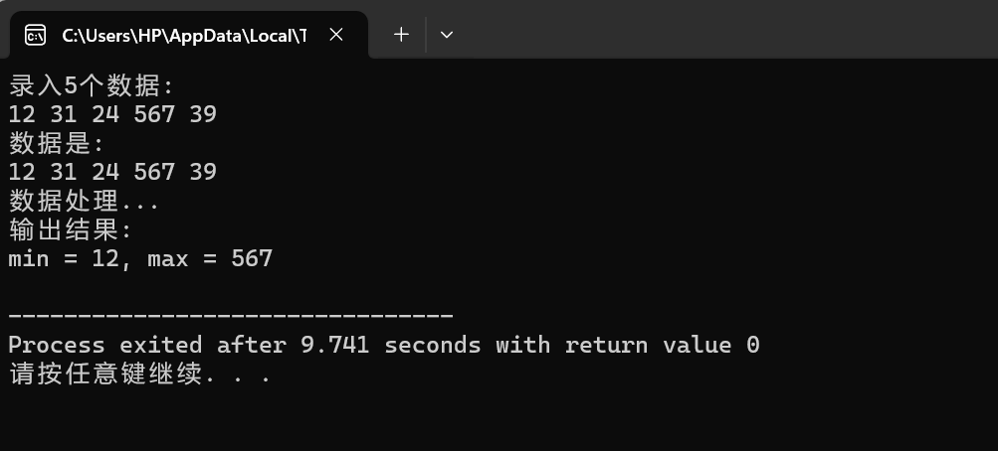The height and width of the screenshot is (451, 998).
Task: Open a new tab with plus button
Action: (401, 35)
